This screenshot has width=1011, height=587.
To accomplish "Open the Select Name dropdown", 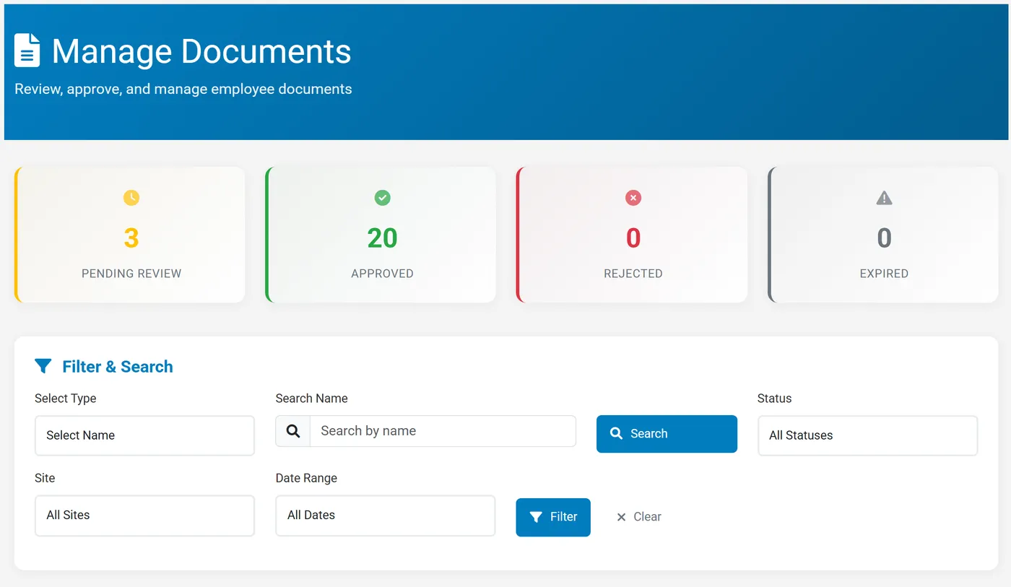I will (144, 435).
